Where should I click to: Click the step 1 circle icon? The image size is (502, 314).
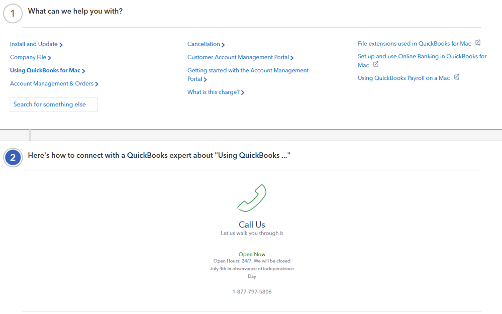tap(13, 14)
